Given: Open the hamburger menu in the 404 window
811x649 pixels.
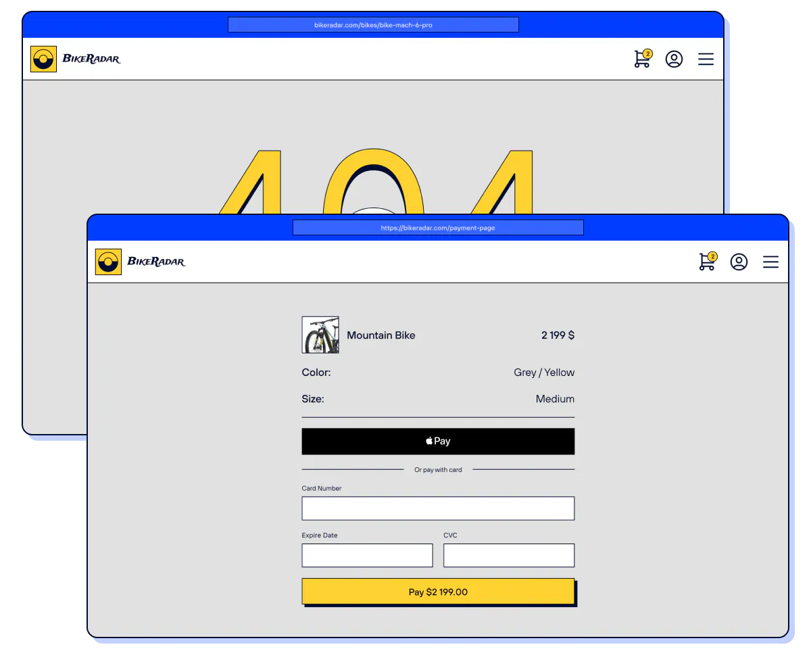Looking at the screenshot, I should [x=706, y=59].
